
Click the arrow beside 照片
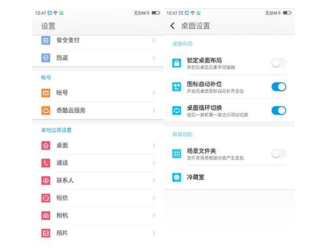point(154,233)
